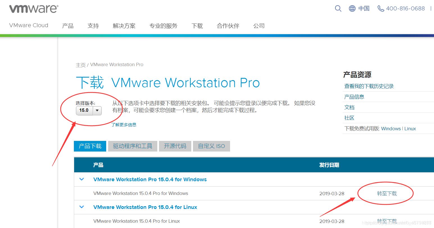Open the 产品 menu
Image resolution: width=434 pixels, height=228 pixels.
[68, 26]
